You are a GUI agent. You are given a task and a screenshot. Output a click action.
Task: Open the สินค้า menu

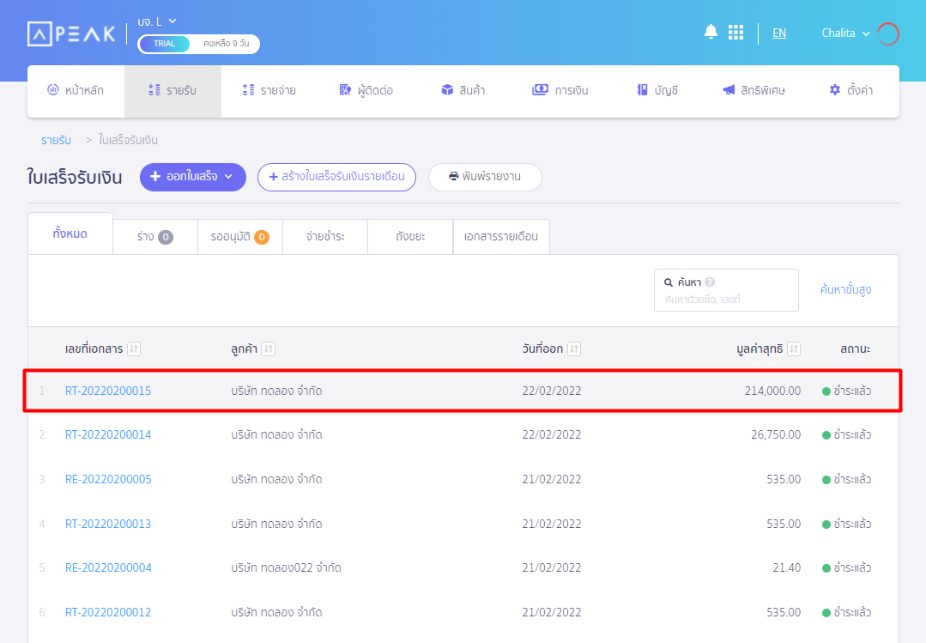(x=463, y=90)
